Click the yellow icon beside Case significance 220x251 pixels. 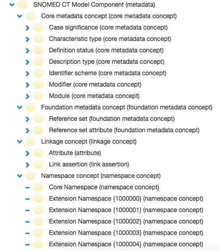pos(38,27)
